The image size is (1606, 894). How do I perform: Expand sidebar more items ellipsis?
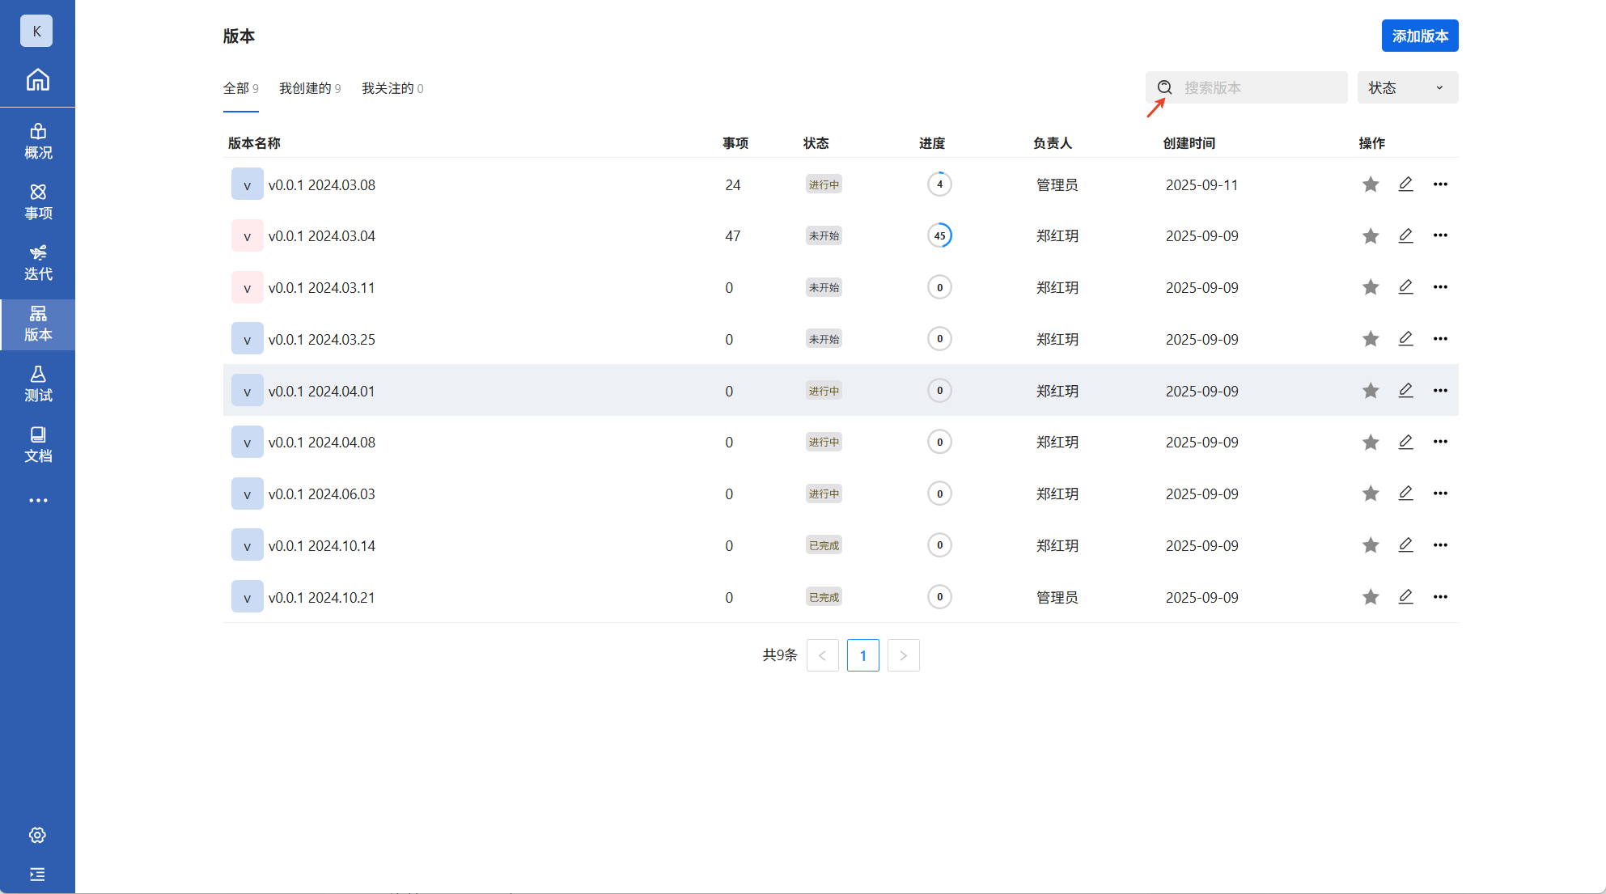37,501
